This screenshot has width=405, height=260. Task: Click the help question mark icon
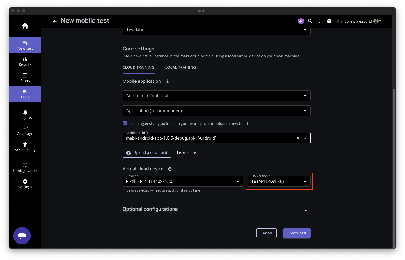(x=329, y=21)
